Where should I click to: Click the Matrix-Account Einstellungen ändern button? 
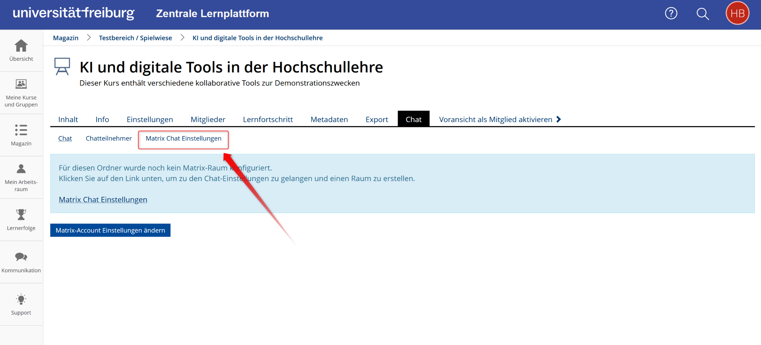(x=110, y=230)
